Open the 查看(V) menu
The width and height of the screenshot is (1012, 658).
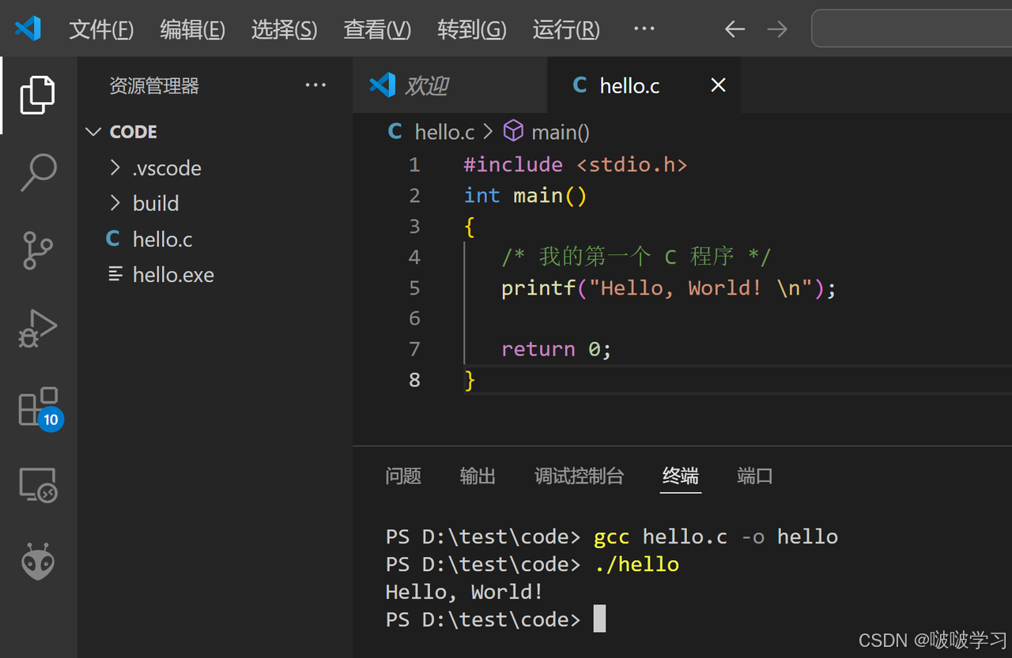pos(377,29)
